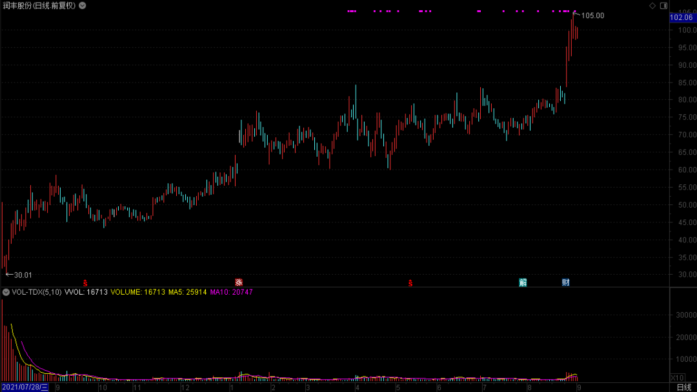Click the 30.01 low price annotation

[x=23, y=275]
